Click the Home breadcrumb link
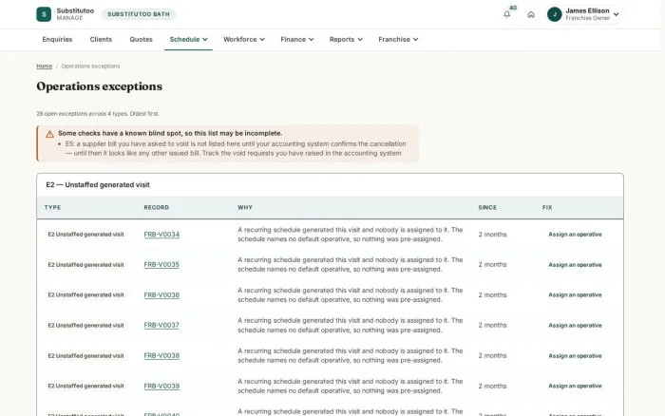This screenshot has width=665, height=416. point(44,66)
